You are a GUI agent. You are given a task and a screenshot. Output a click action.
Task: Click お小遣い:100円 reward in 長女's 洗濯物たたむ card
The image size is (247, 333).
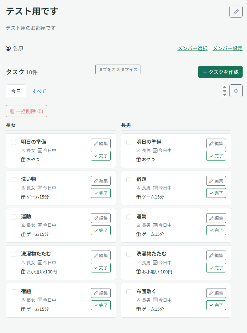coord(42,272)
